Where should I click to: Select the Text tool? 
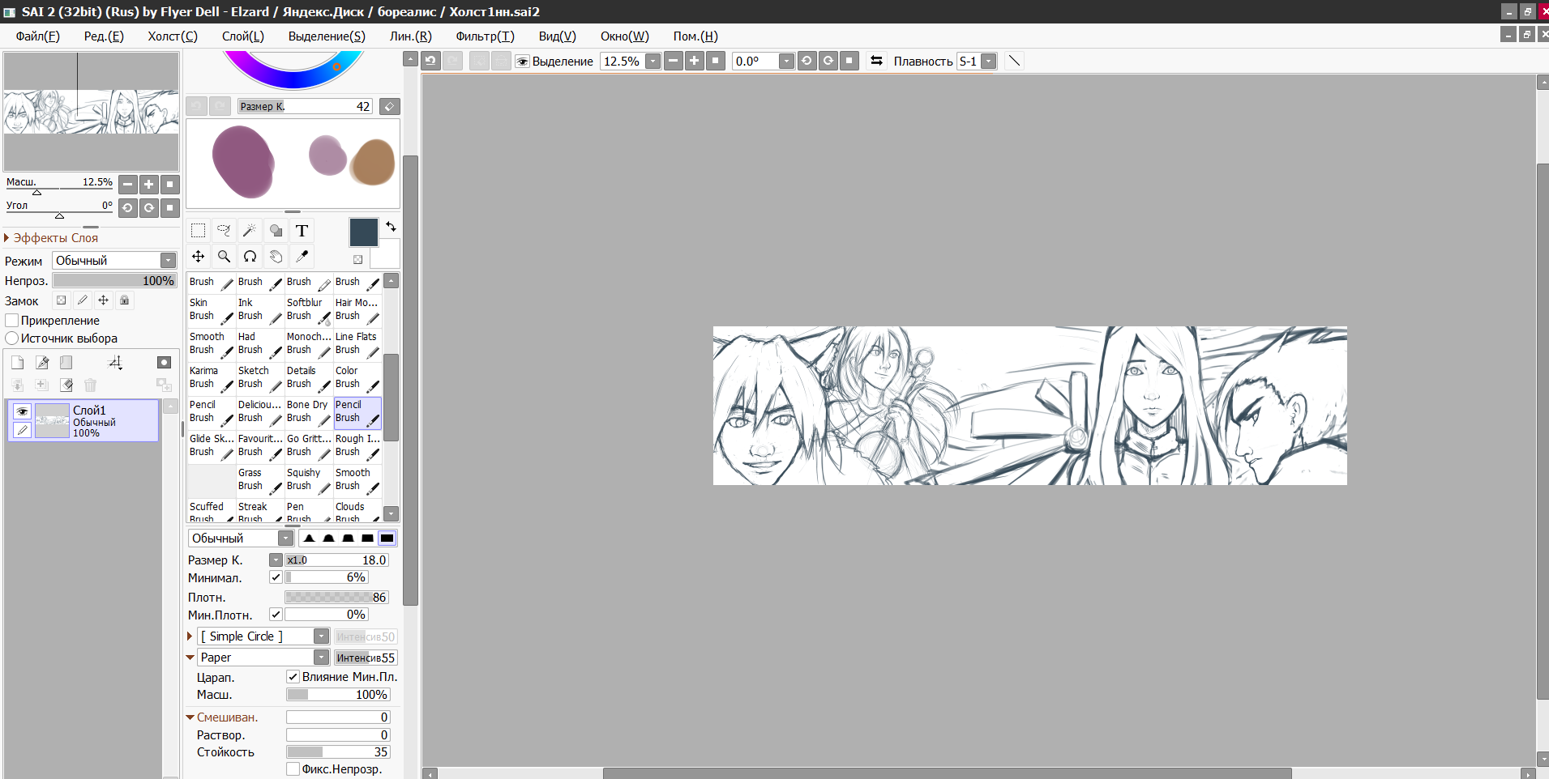click(x=302, y=231)
